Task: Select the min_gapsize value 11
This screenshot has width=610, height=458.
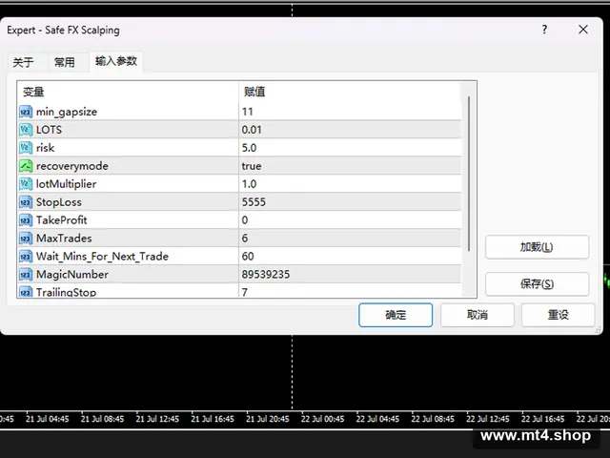Action: (x=248, y=113)
